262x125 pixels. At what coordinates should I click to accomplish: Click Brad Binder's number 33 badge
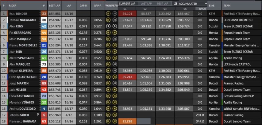tap(44, 14)
